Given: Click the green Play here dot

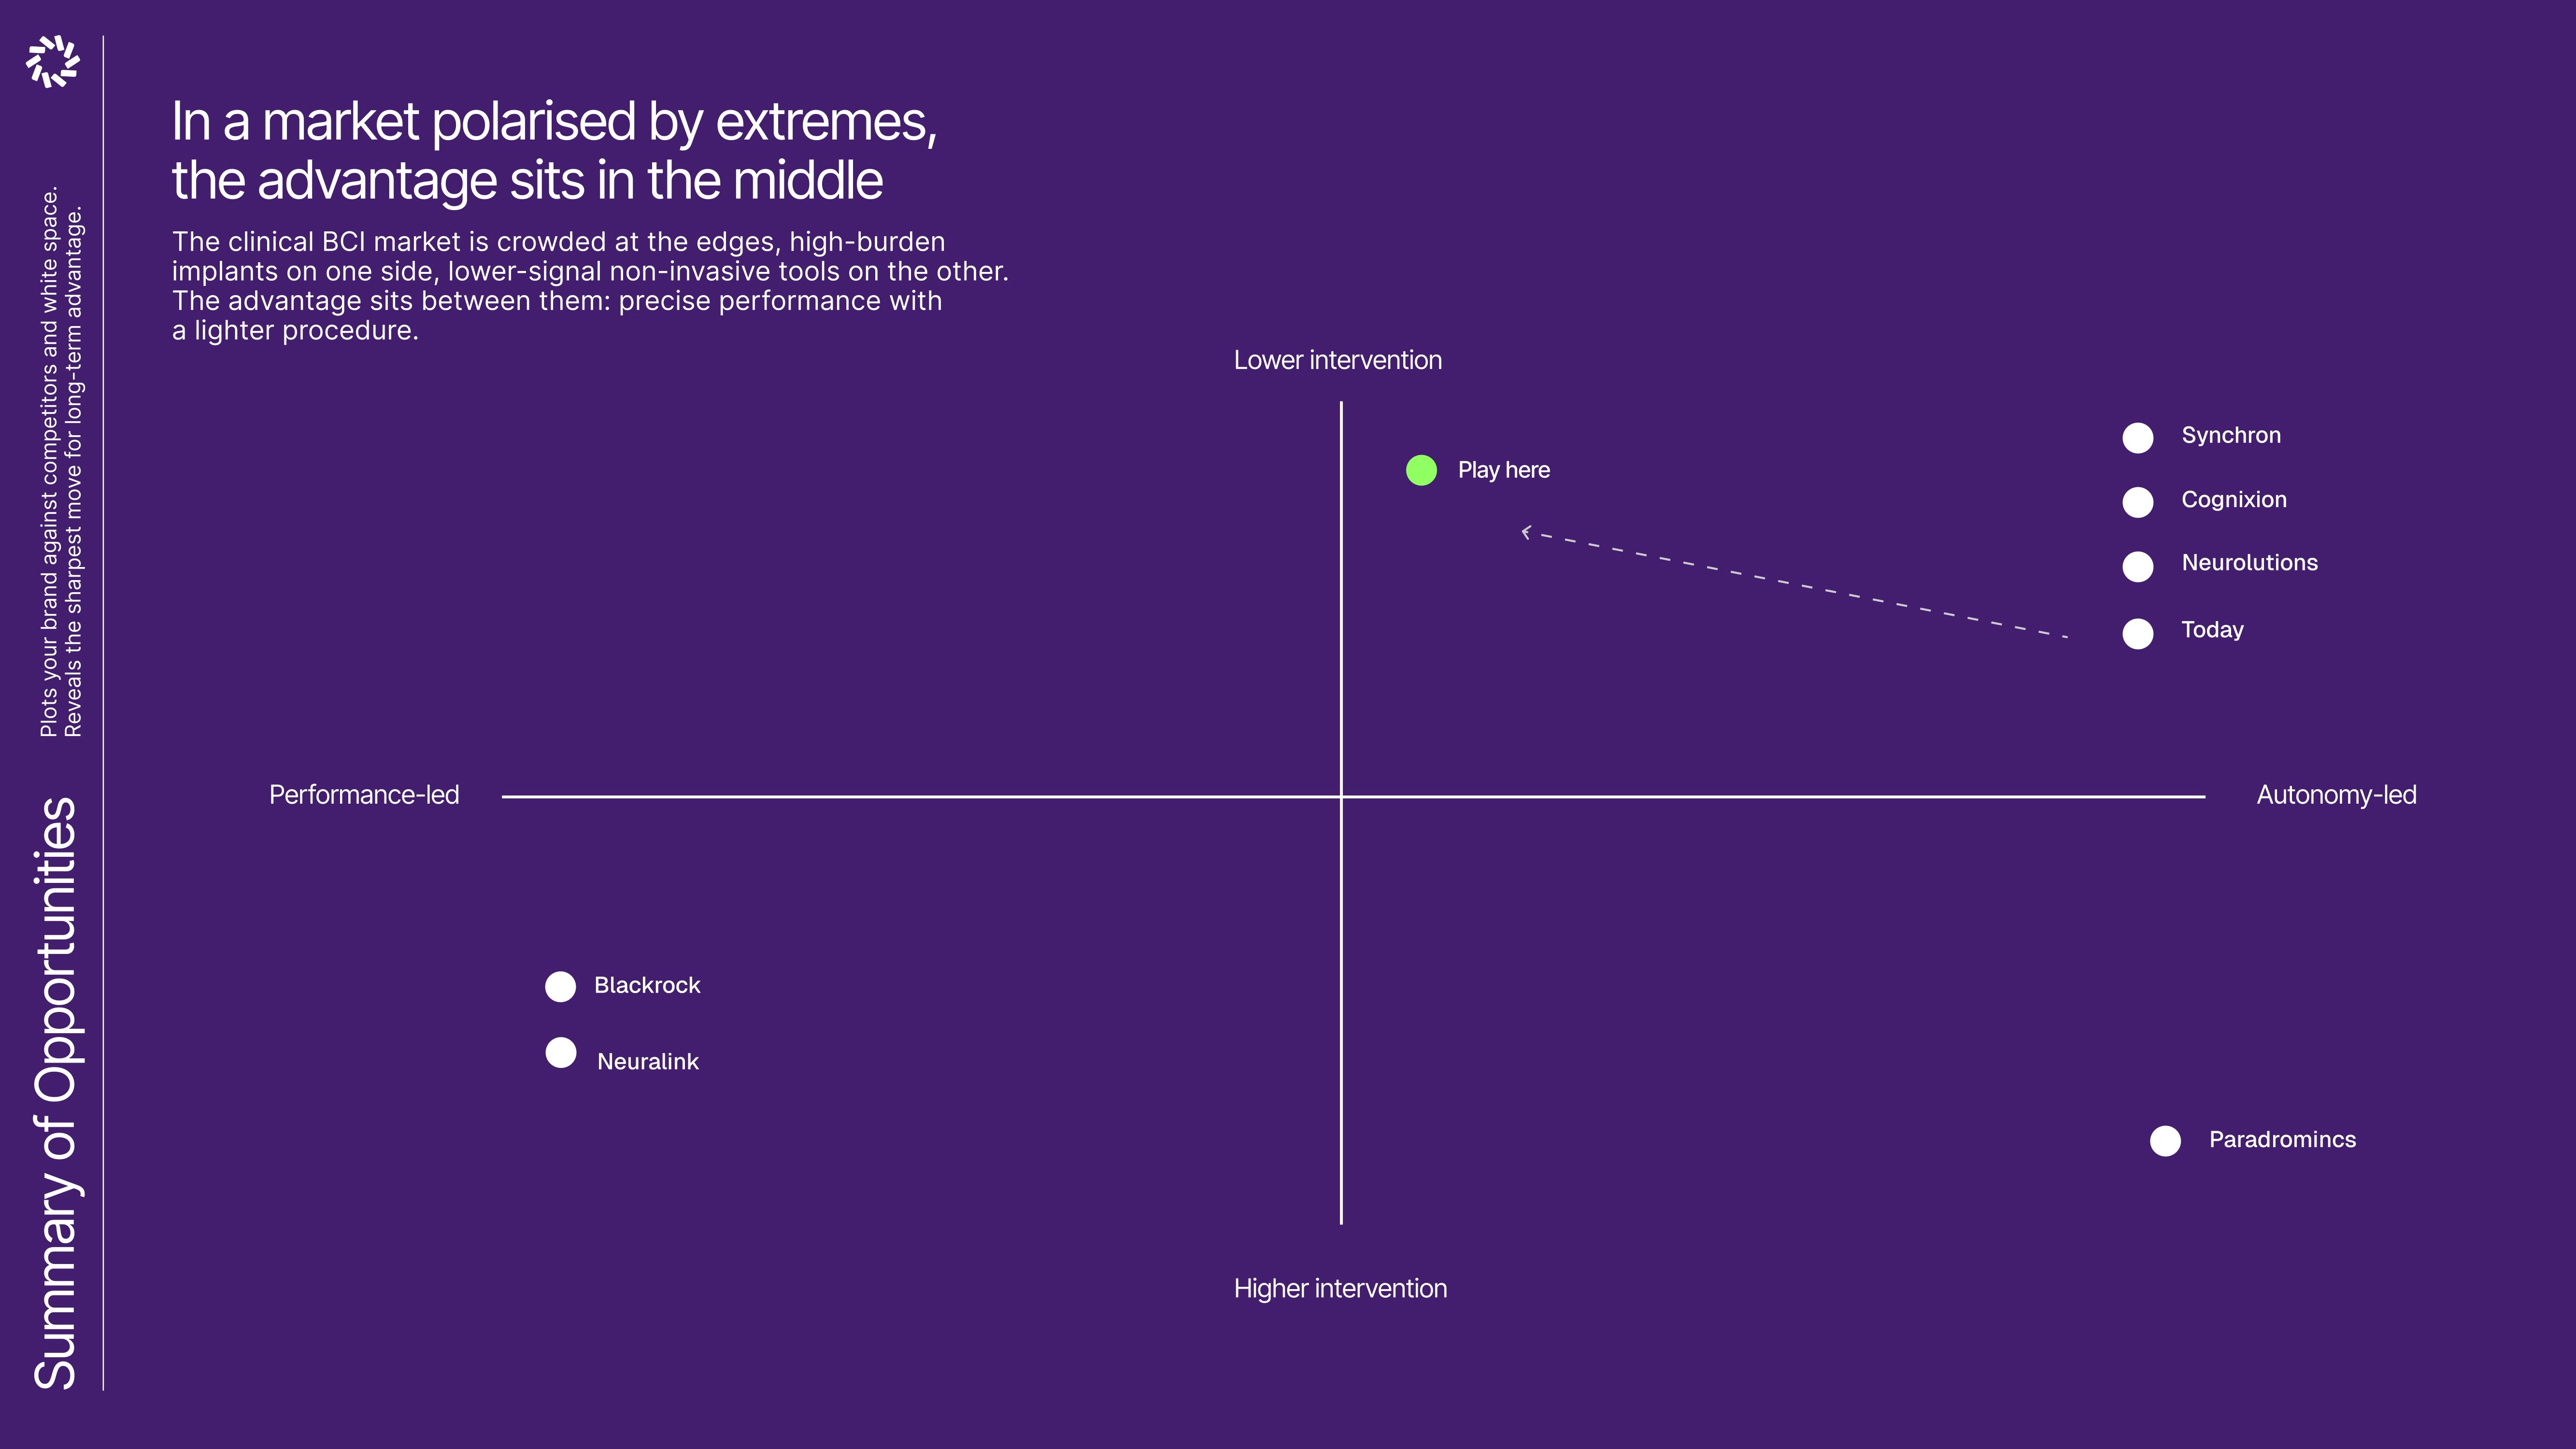Looking at the screenshot, I should 1421,470.
